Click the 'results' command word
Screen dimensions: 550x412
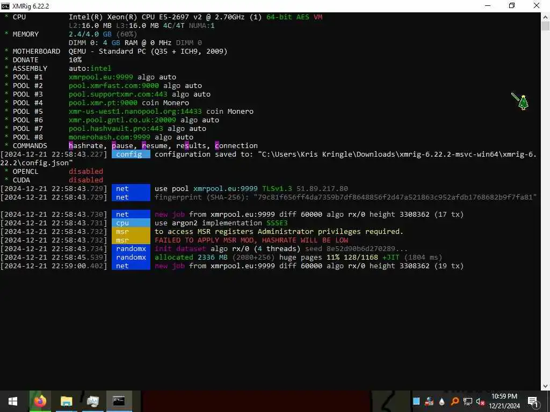(x=191, y=146)
